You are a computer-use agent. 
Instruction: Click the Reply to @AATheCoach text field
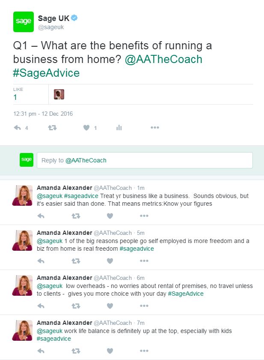[x=145, y=160]
